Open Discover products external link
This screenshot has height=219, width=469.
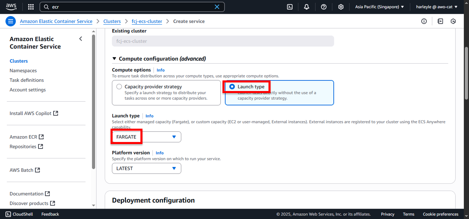pos(32,203)
